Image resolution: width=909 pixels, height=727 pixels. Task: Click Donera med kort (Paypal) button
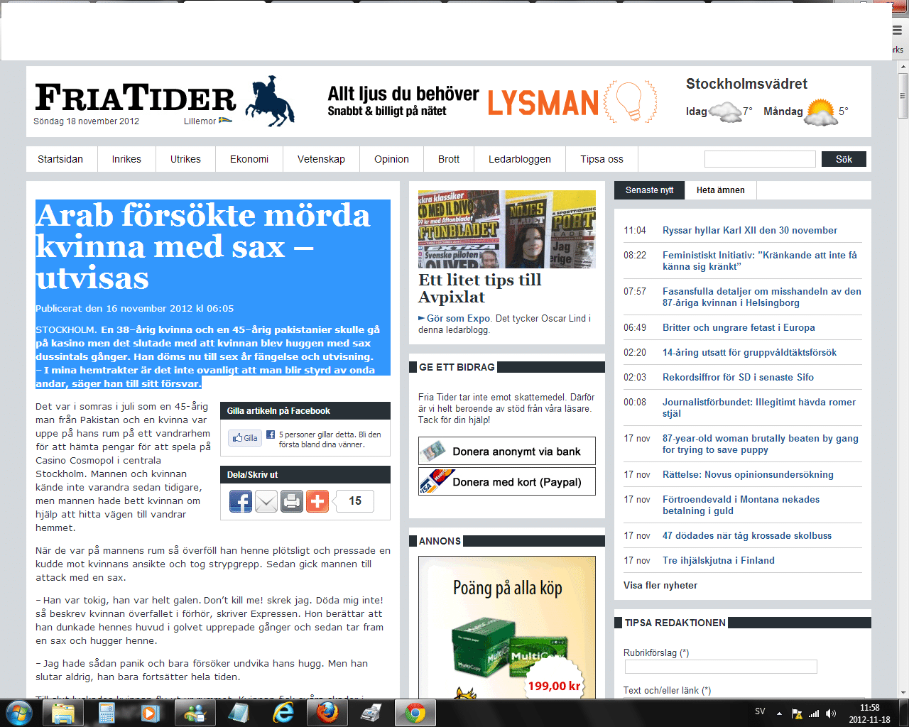coord(507,481)
